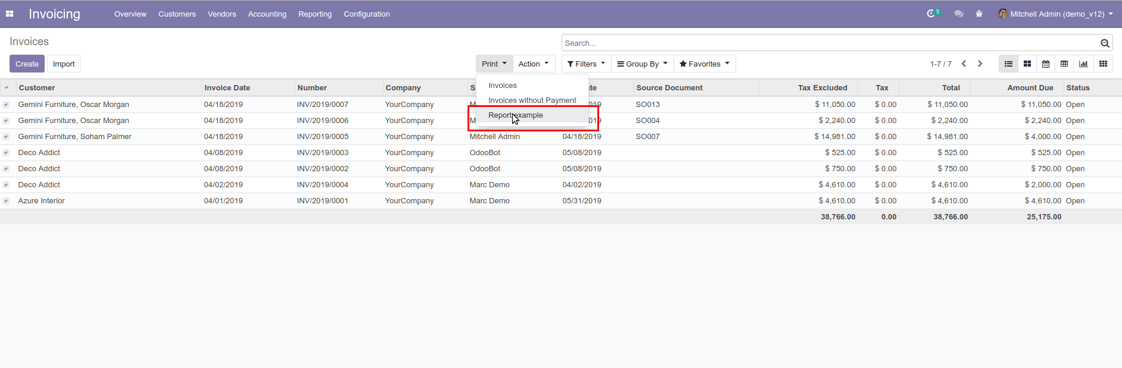
Task: Switch to calendar view
Action: (x=1046, y=64)
